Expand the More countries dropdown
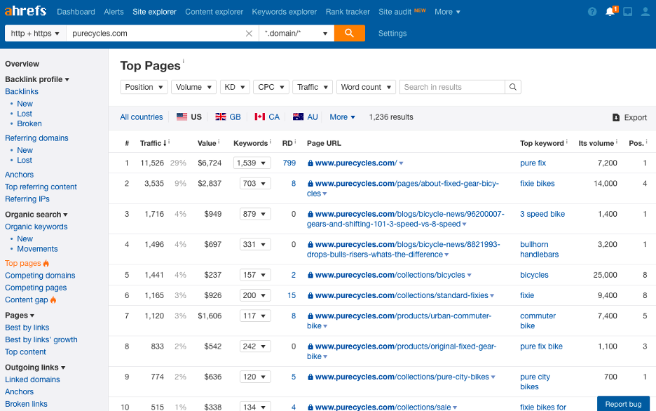656x411 pixels. [342, 117]
